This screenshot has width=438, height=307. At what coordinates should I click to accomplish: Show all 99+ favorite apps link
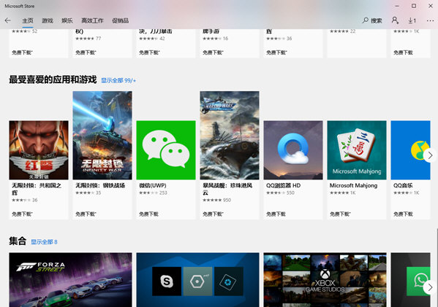118,80
